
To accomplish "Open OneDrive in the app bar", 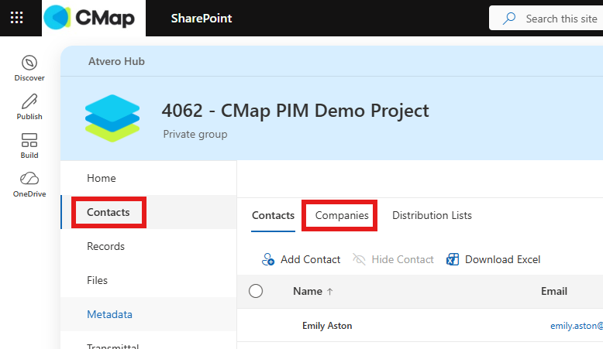I will click(29, 185).
